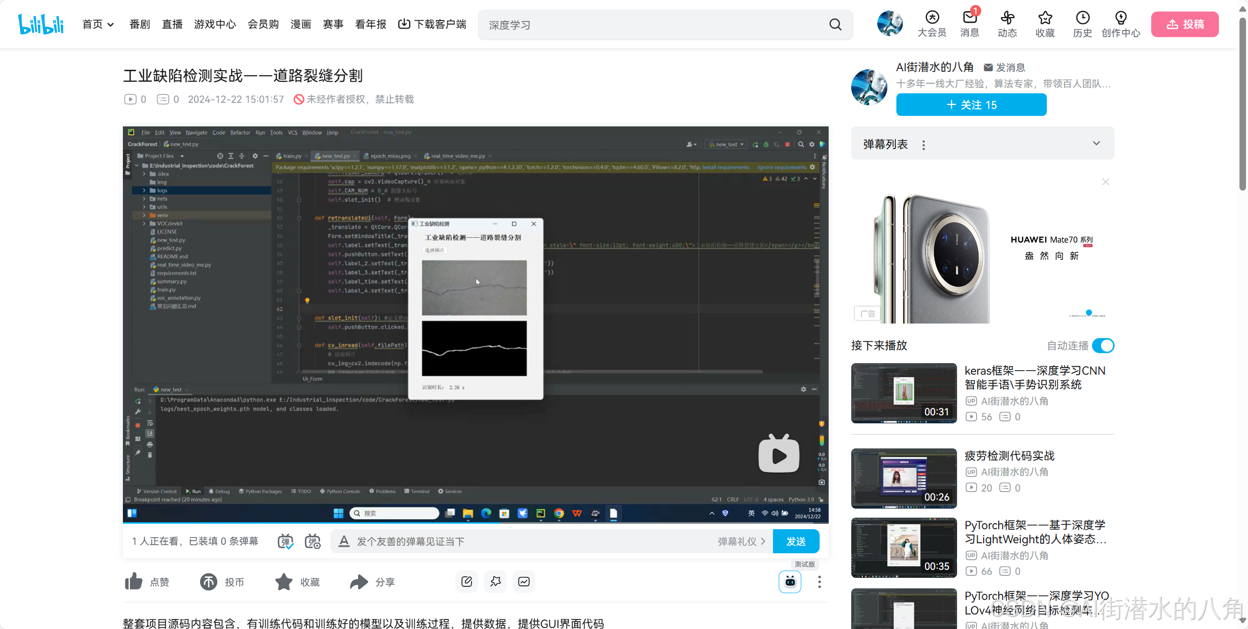Click the star favorite (收藏) icon
Image resolution: width=1248 pixels, height=629 pixels.
pos(284,581)
